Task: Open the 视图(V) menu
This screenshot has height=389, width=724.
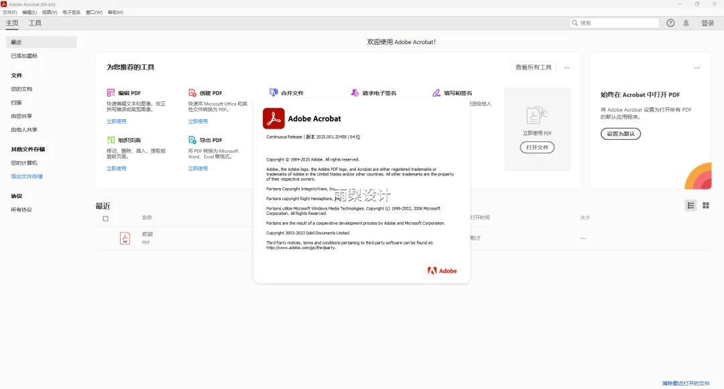Action: pos(50,13)
